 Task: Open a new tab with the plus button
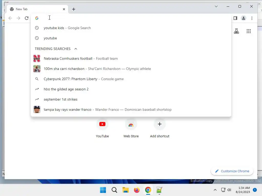pos(74,9)
